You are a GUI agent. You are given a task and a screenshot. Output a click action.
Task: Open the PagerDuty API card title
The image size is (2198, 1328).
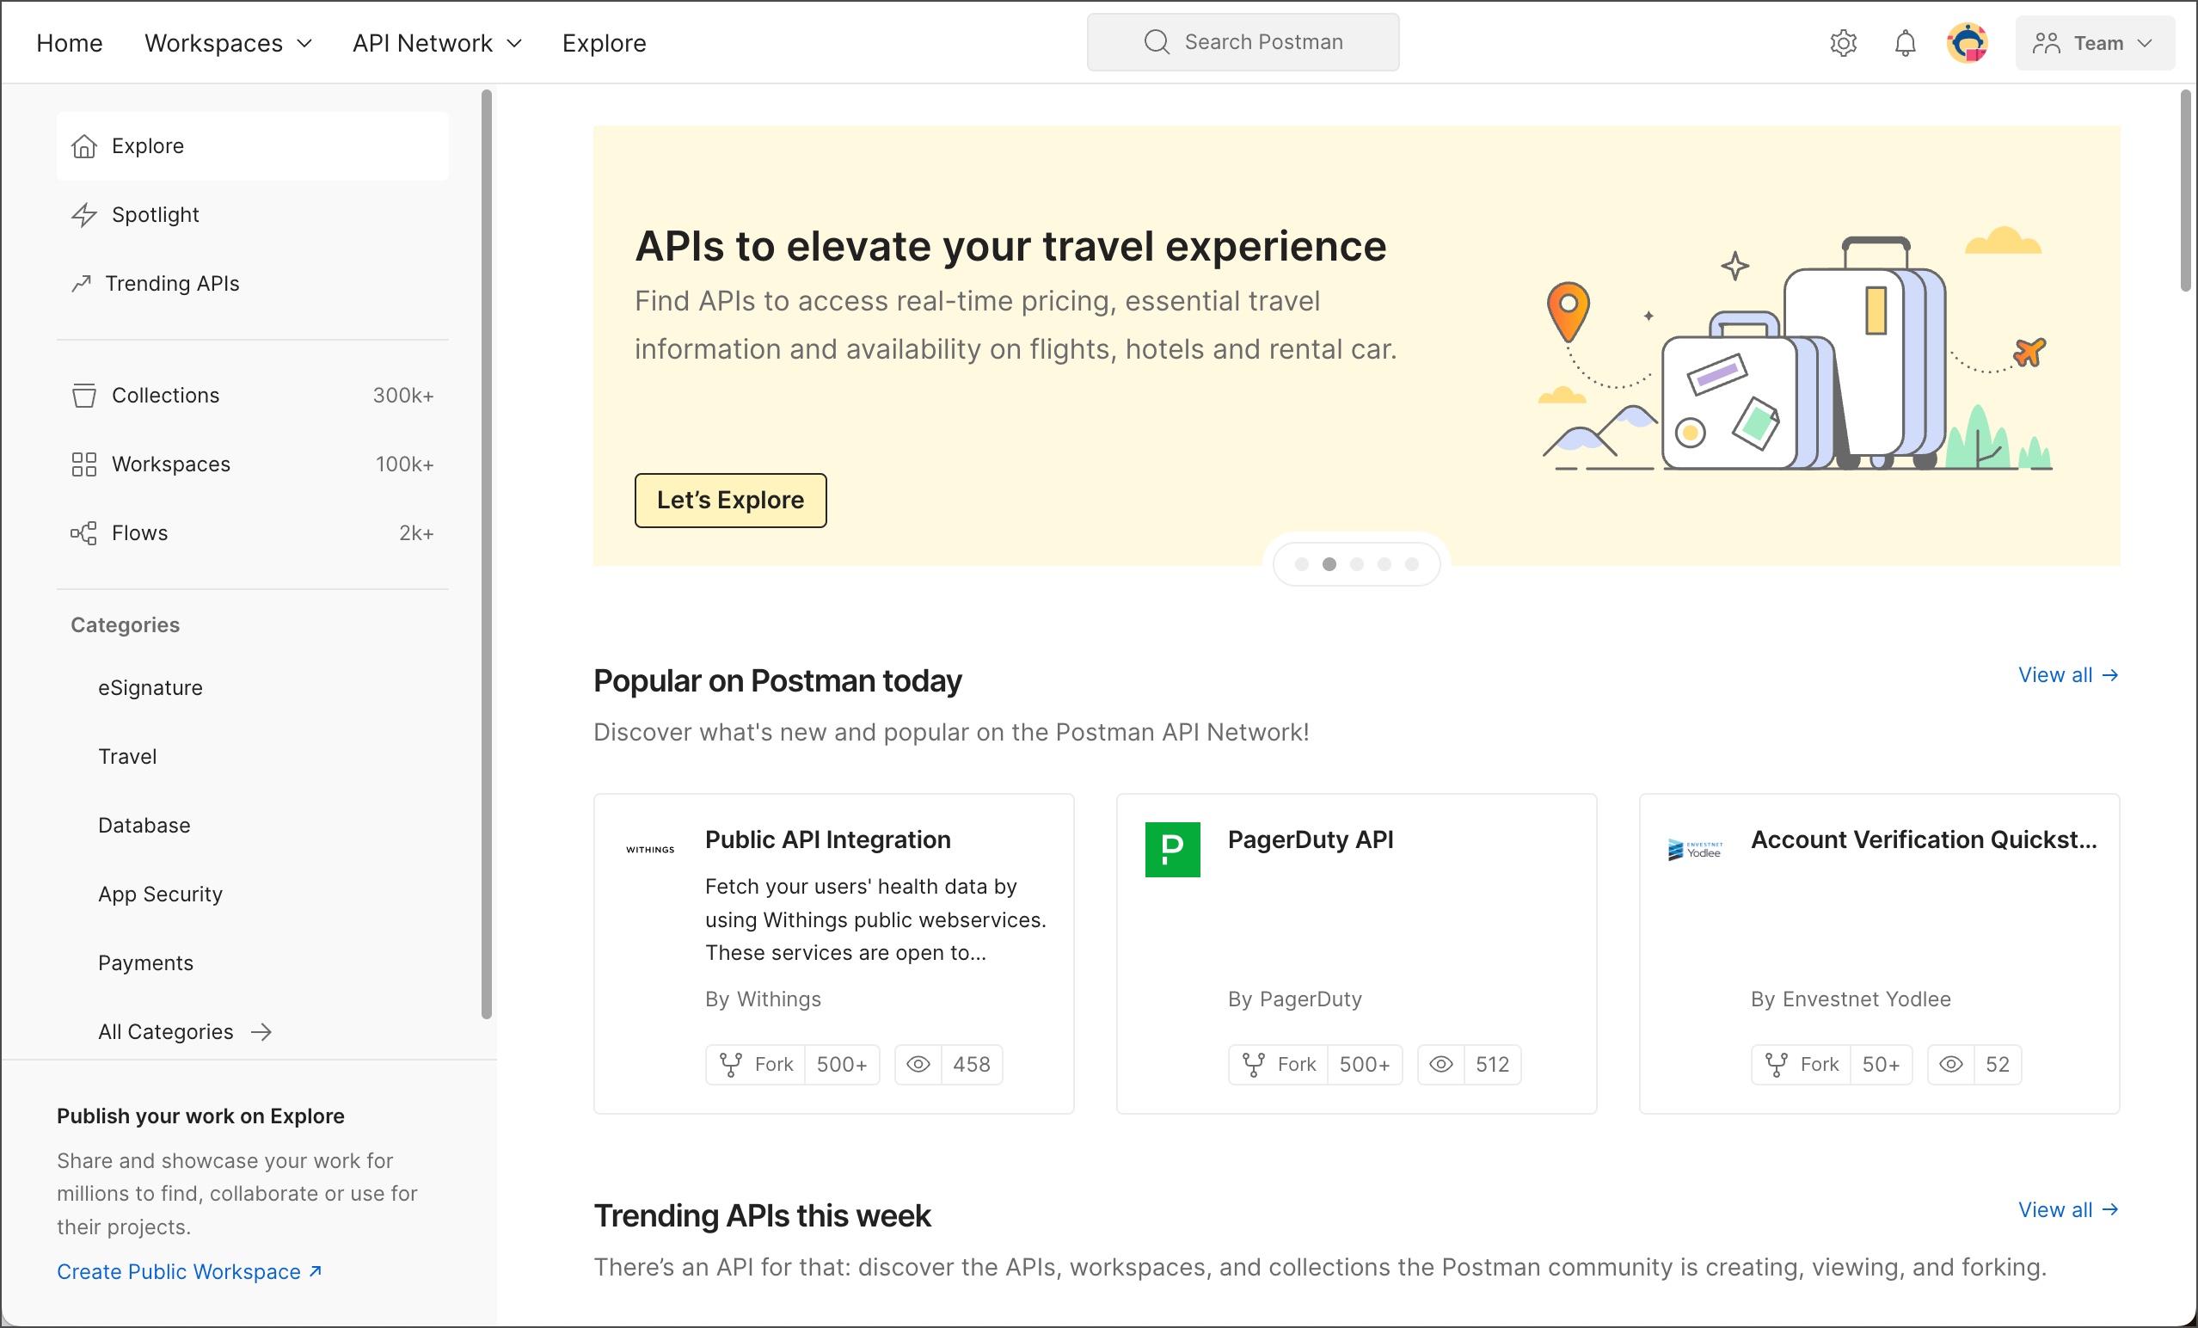1311,839
